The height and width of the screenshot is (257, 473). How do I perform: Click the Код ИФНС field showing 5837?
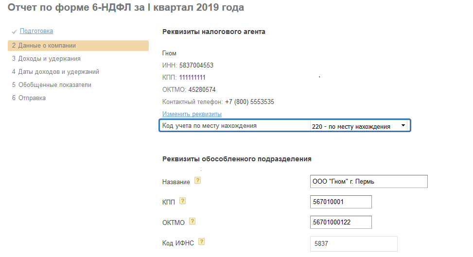[x=353, y=243]
